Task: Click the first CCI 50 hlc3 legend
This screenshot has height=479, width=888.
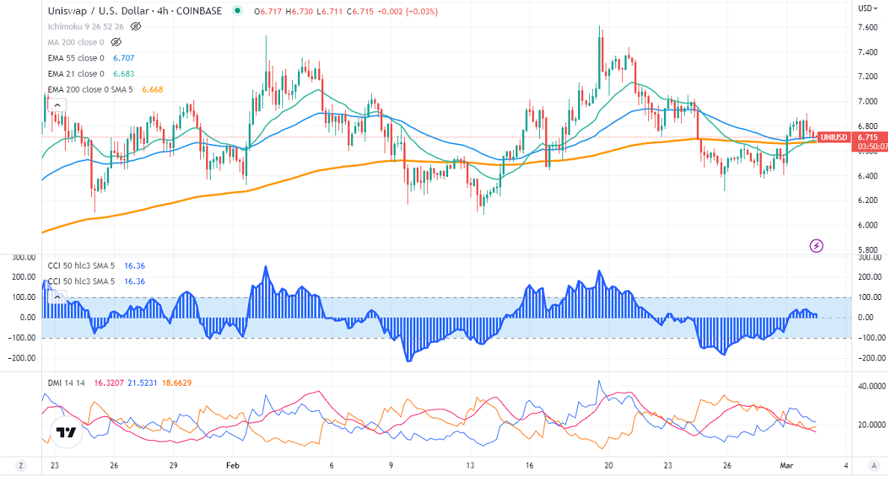Action: 81,266
